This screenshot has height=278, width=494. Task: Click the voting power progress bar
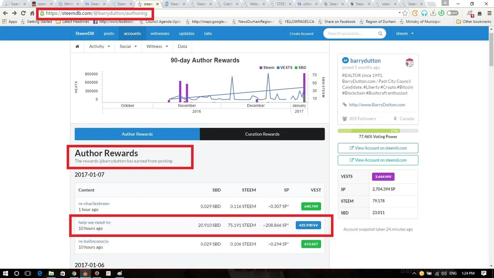378,131
